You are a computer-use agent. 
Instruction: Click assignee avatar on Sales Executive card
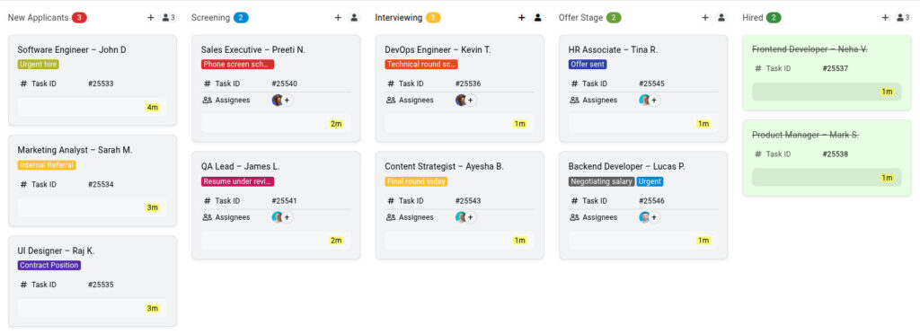point(277,101)
